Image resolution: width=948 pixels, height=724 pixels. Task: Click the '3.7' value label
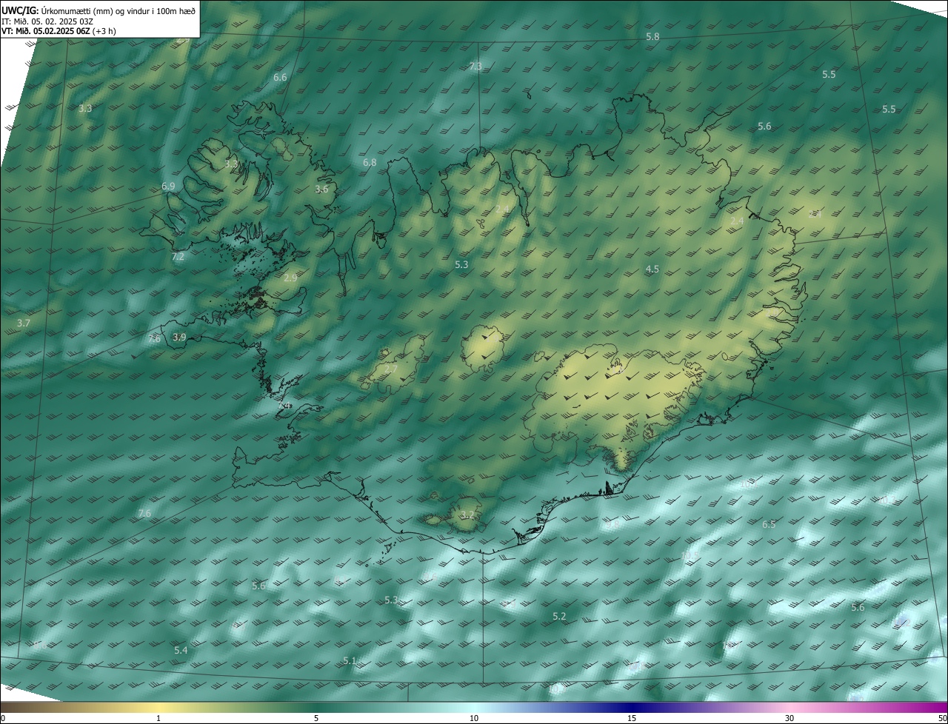click(24, 323)
